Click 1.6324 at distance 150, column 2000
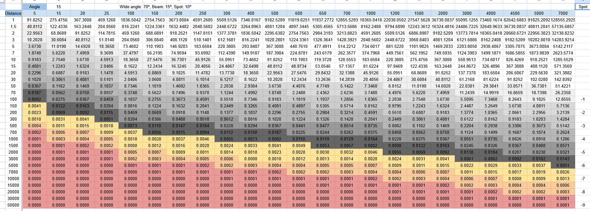Image resolution: width=590 pixels, height=211 pixels. coord(443,106)
